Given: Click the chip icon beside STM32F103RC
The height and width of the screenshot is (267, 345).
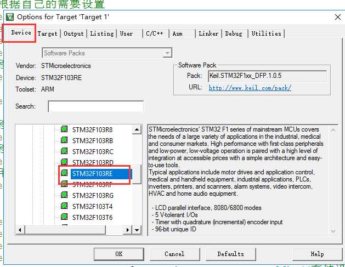Looking at the screenshot, I should coord(64,151).
